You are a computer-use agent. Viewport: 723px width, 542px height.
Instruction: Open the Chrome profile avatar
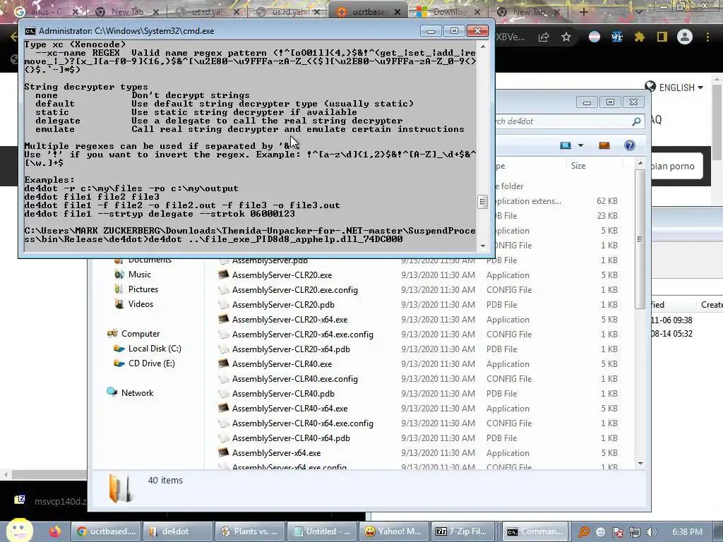click(685, 37)
